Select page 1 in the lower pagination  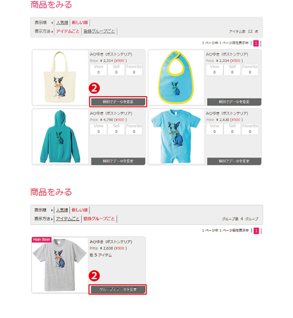tap(256, 231)
